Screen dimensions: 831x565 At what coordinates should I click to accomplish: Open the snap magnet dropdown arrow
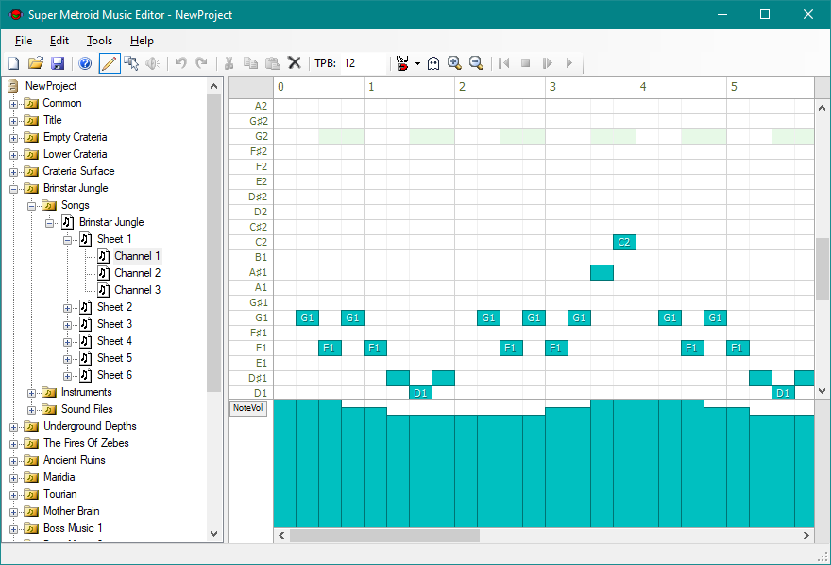pyautogui.click(x=417, y=64)
